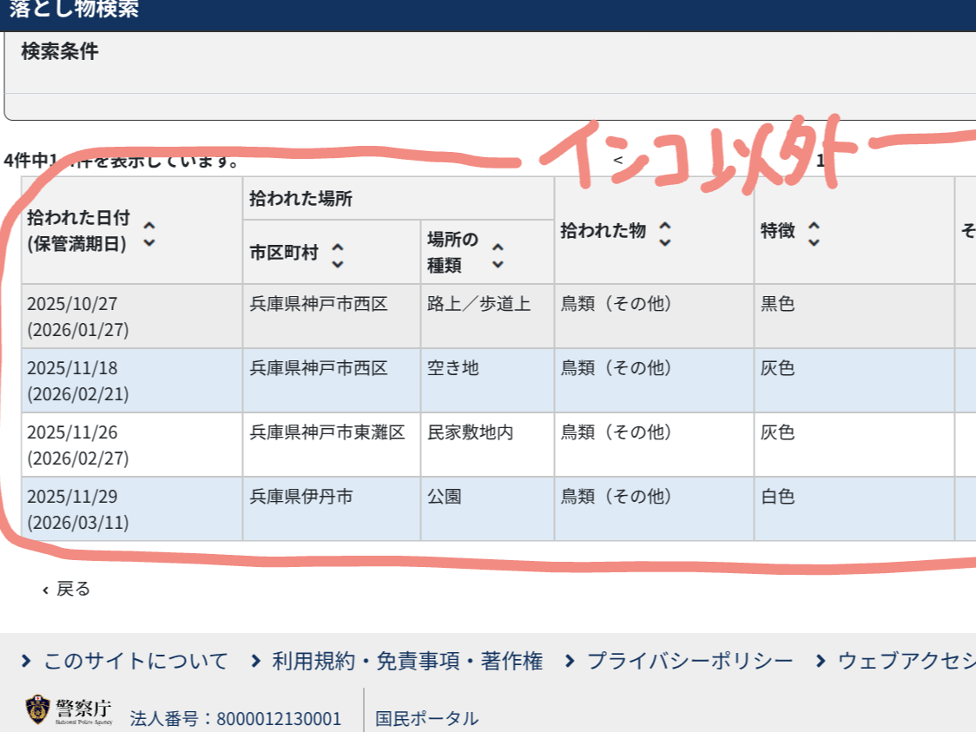Sort 拾われた日付 column ascending with up arrow
The image size is (976, 732).
tap(148, 224)
